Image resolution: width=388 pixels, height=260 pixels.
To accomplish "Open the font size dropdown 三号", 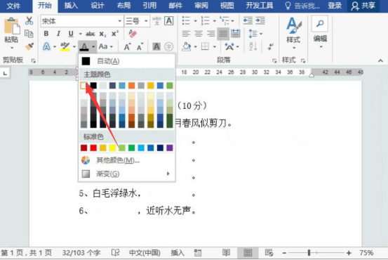I will (146, 21).
